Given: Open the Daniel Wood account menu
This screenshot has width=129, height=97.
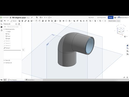Looking at the screenshot, I should click(x=123, y=18).
